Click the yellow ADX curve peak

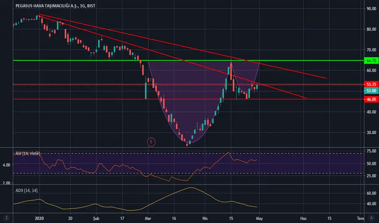coord(191,188)
